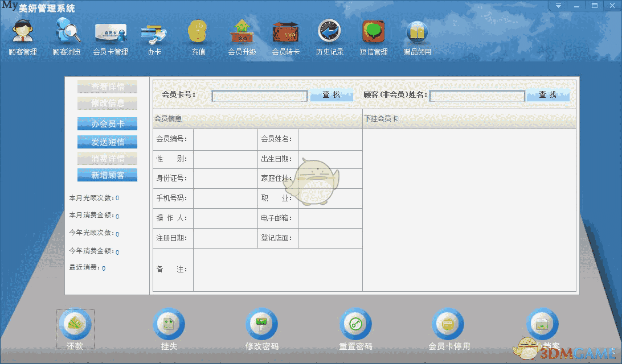Image resolution: width=622 pixels, height=364 pixels.
Task: Open 会员转卡 card transfer icon
Action: pos(285,32)
